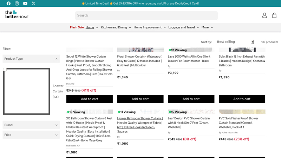The image size is (281, 158).
Task: Click The Better Home logo
Action: coord(17,15)
